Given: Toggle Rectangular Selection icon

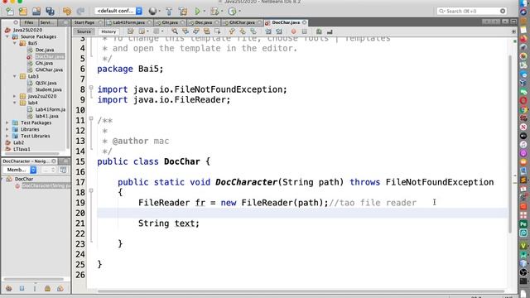Looking at the screenshot, I should 217,31.
